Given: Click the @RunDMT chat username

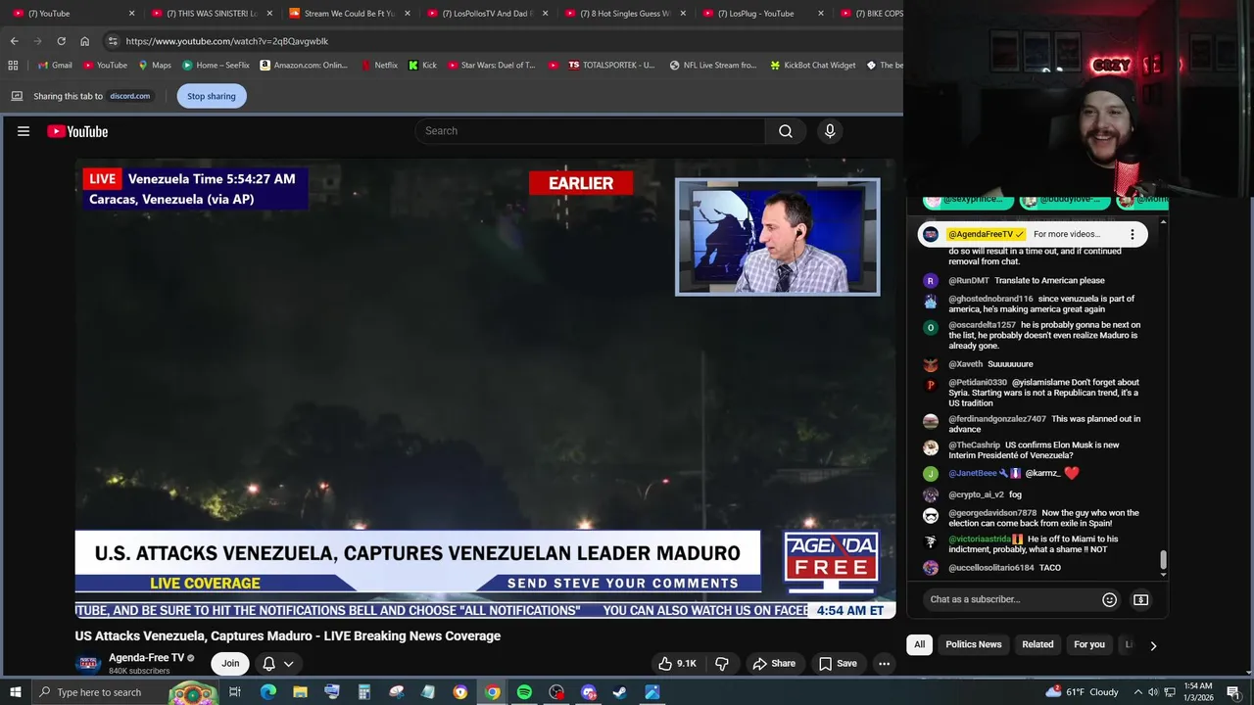Looking at the screenshot, I should 968,281.
